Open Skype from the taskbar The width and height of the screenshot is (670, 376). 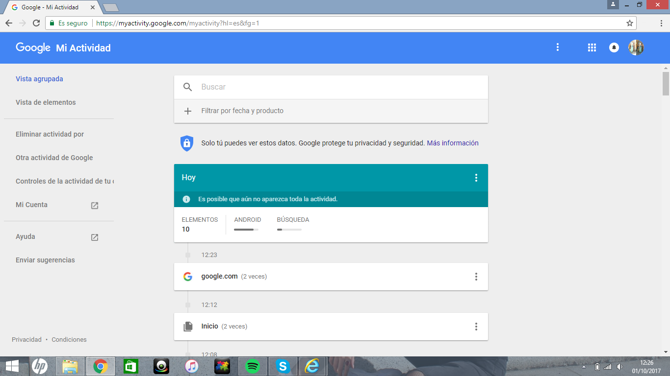click(x=283, y=366)
